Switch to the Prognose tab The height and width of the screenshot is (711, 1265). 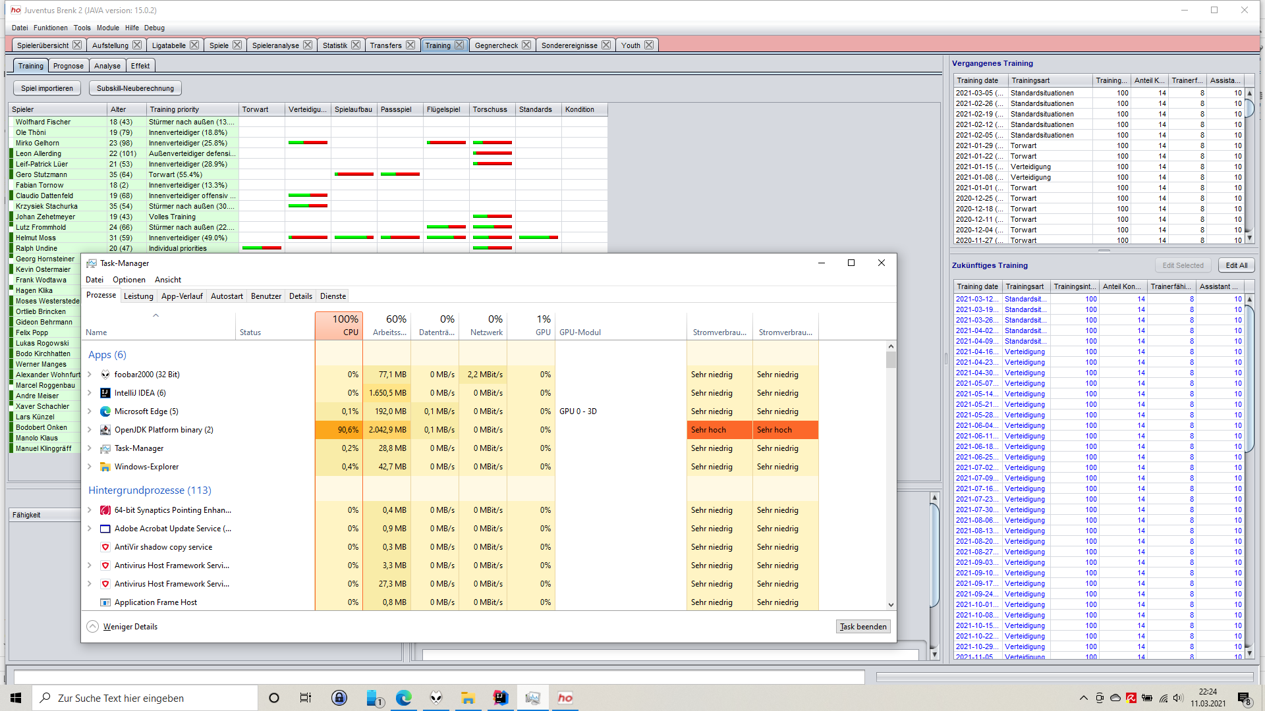point(68,65)
